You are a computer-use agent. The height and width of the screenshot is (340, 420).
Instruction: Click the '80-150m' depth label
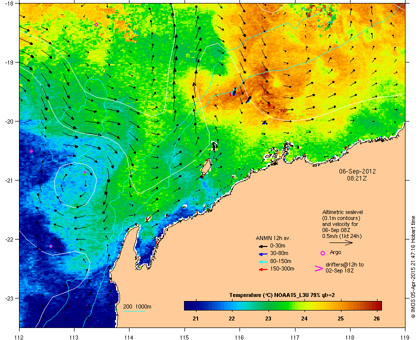click(280, 261)
